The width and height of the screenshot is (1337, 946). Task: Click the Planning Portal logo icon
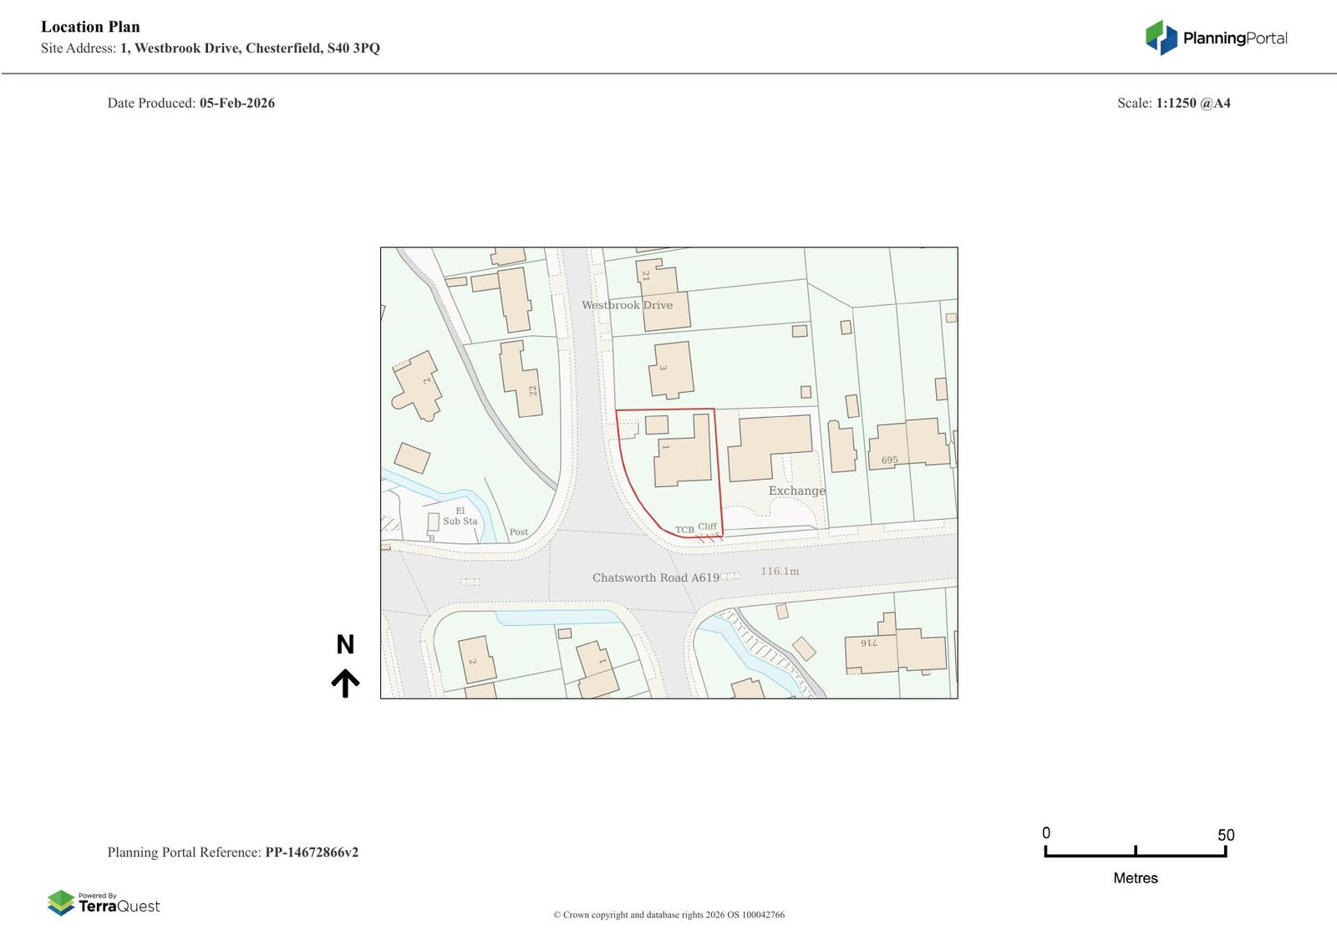[x=1161, y=38]
